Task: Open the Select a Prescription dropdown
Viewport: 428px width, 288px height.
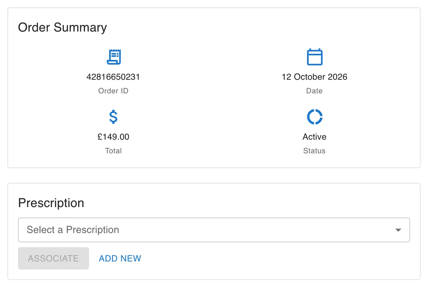Action: tap(214, 230)
